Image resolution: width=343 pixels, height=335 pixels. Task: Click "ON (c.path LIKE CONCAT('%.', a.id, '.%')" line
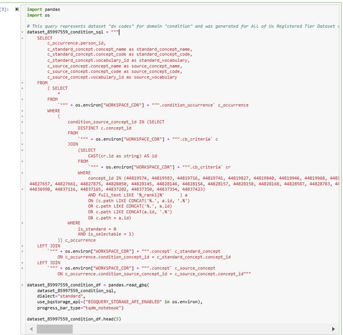tap(139, 201)
